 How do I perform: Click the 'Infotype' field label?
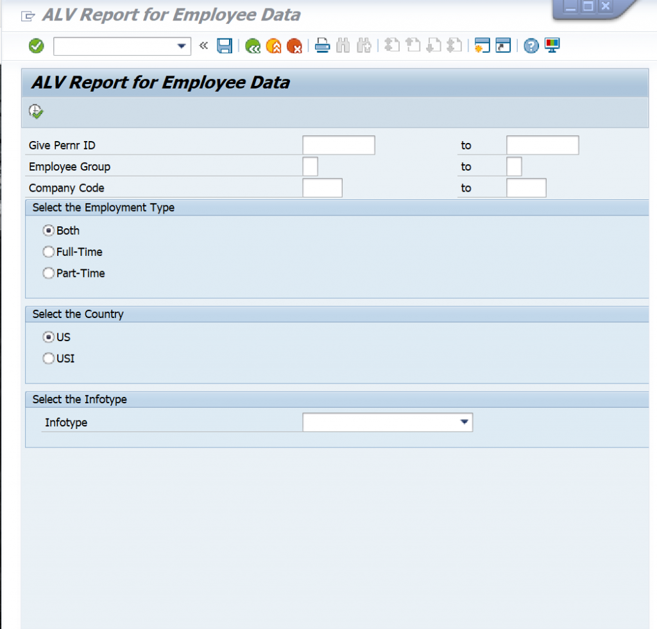coord(66,423)
